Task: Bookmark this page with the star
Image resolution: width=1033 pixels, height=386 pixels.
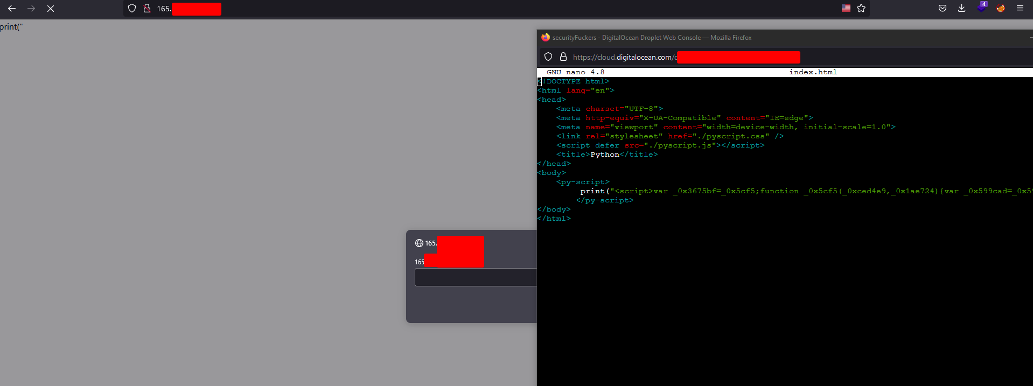Action: 861,9
